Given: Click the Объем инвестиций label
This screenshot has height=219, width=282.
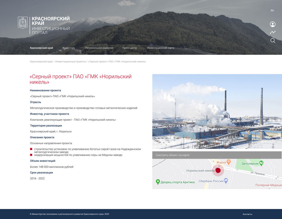Looking at the screenshot, I should click(x=43, y=161).
